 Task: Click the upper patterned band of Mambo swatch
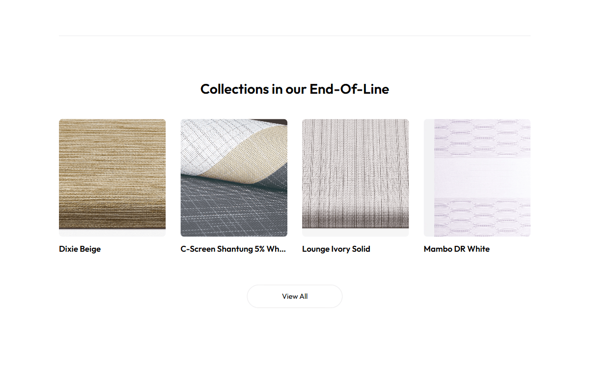click(481, 137)
